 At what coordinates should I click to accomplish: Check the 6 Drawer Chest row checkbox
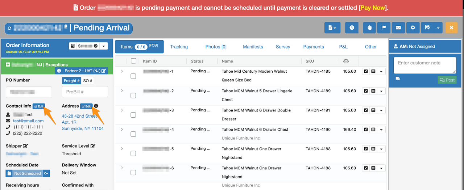[x=133, y=134]
